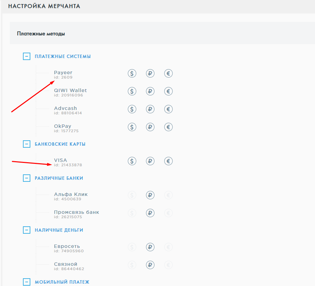
Task: Collapse the БАНКОВСКИЕ КАРТЫ section with minus box
Action: 27,144
